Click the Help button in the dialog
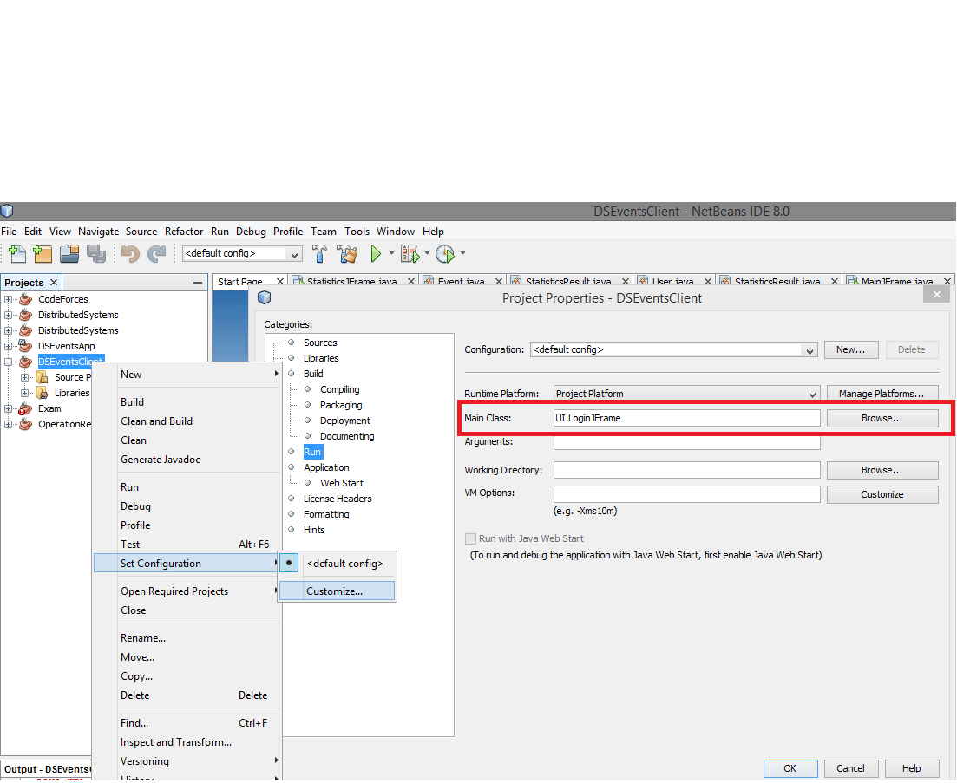The width and height of the screenshot is (957, 783). coord(911,768)
